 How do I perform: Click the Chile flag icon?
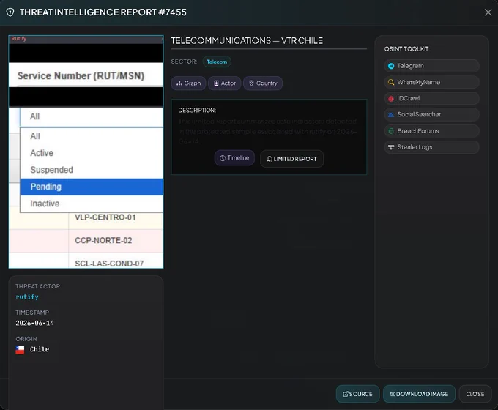[x=20, y=350]
